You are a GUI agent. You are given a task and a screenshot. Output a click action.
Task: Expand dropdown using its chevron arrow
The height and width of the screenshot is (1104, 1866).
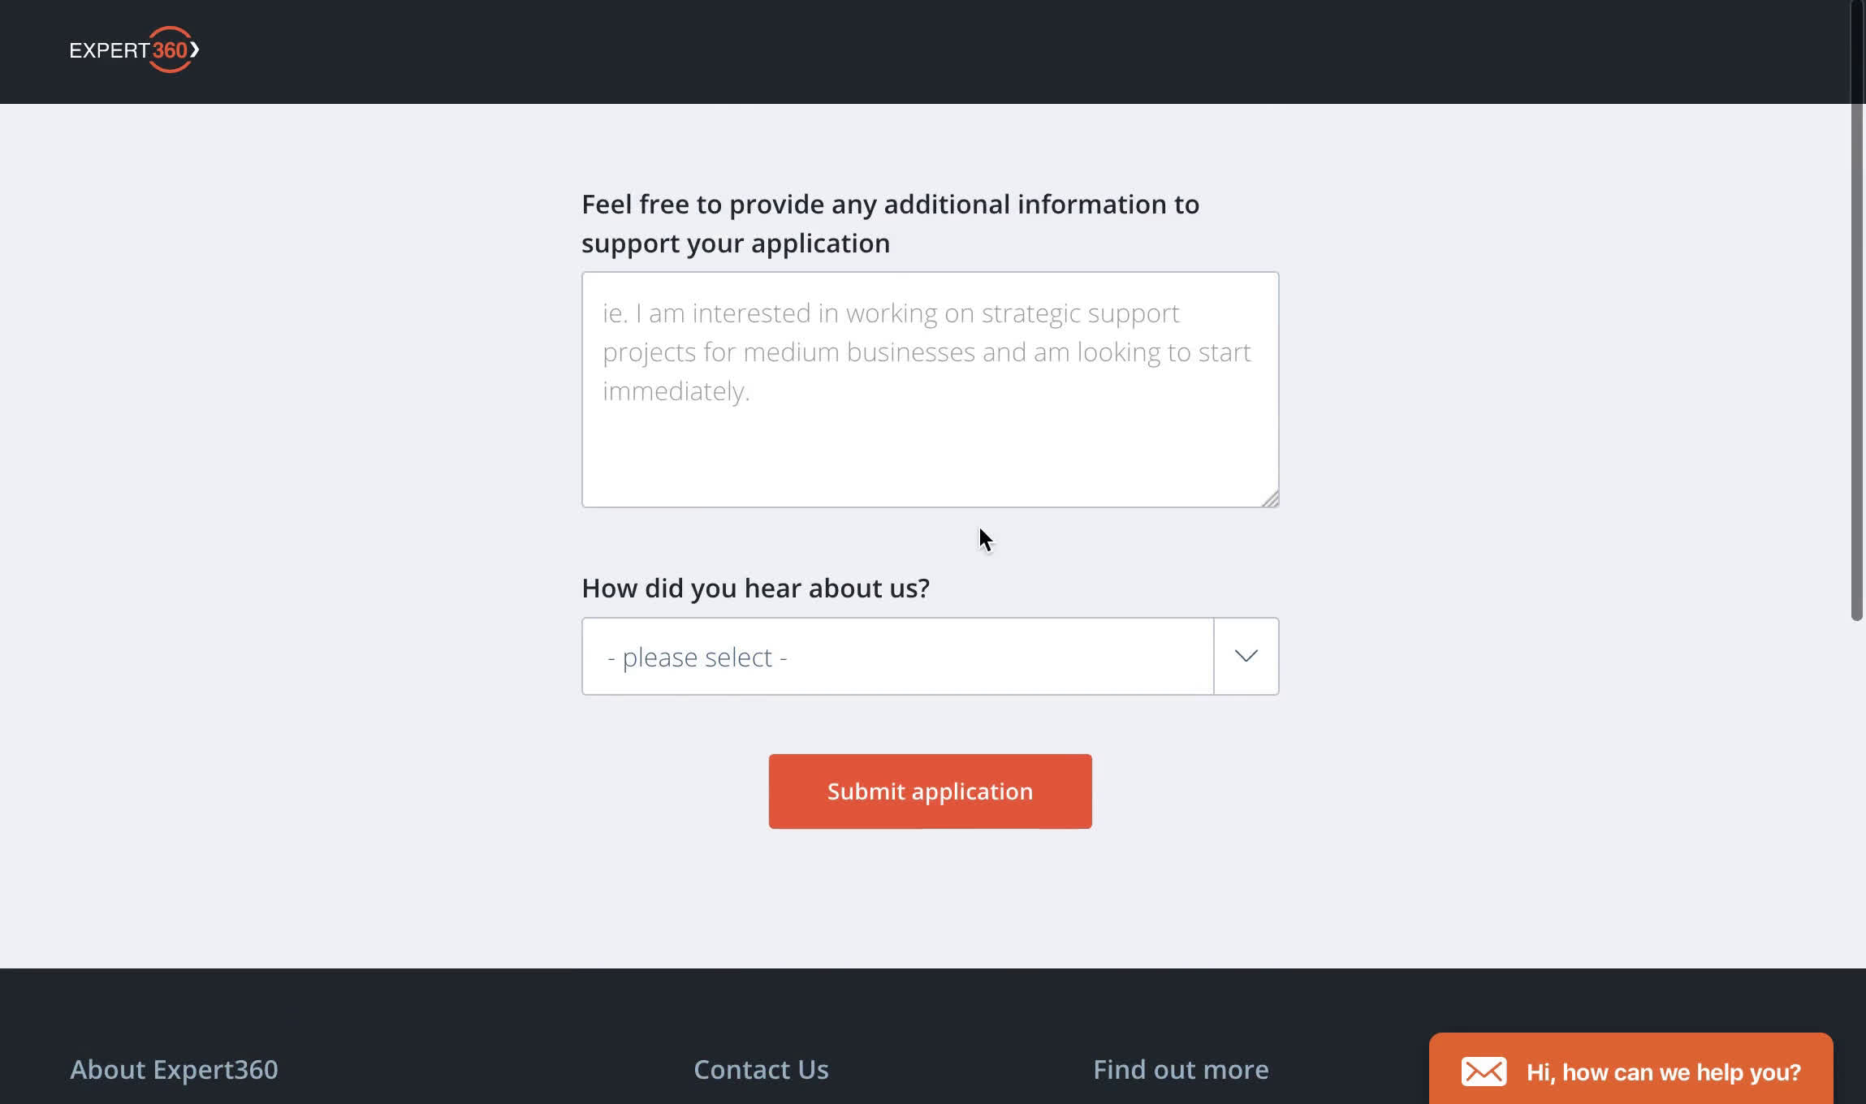pyautogui.click(x=1246, y=656)
